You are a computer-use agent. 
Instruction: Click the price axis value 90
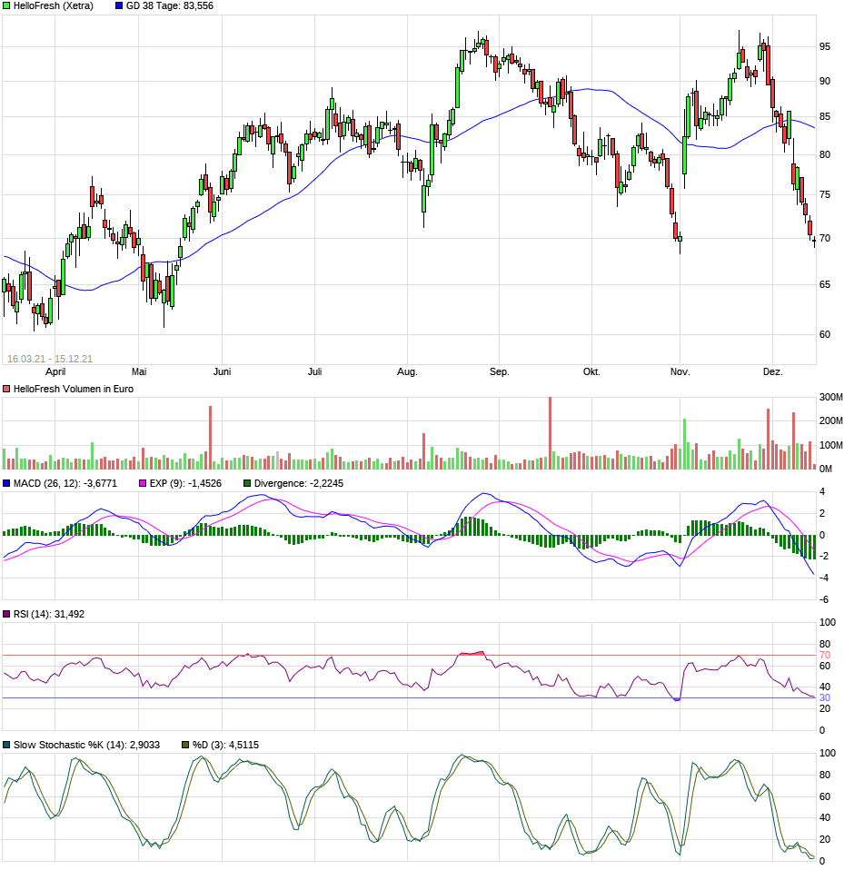click(x=825, y=81)
